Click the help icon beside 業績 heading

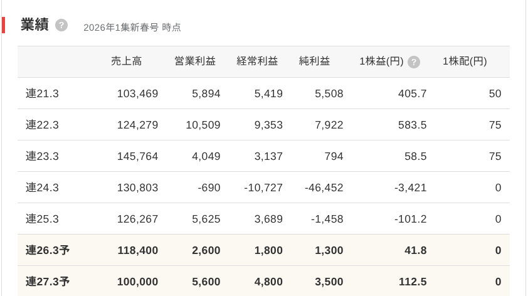point(61,25)
